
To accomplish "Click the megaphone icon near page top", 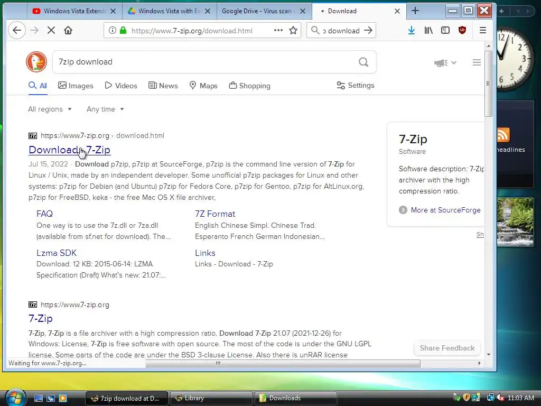I will click(x=441, y=63).
